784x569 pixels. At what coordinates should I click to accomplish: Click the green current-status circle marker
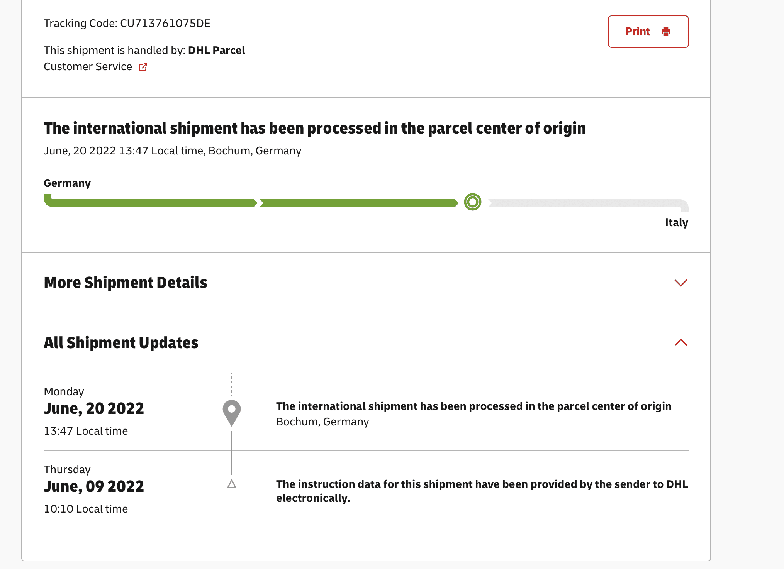(472, 202)
